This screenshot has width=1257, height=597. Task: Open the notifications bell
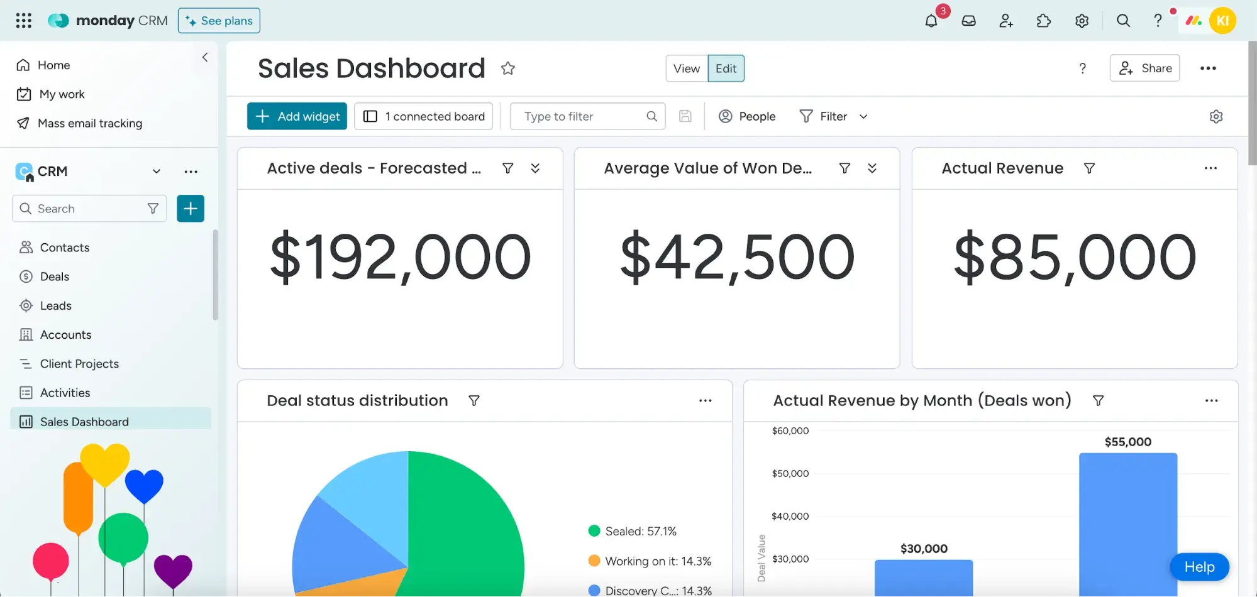point(931,21)
